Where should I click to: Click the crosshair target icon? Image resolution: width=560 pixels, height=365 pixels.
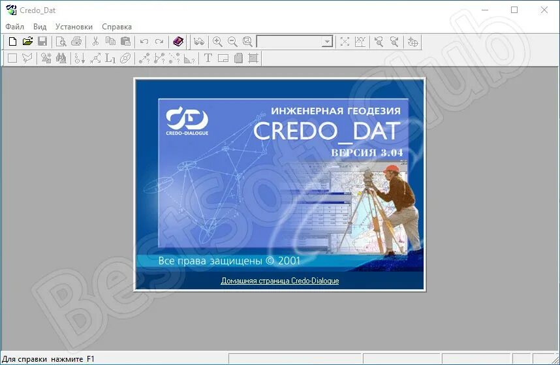click(413, 42)
